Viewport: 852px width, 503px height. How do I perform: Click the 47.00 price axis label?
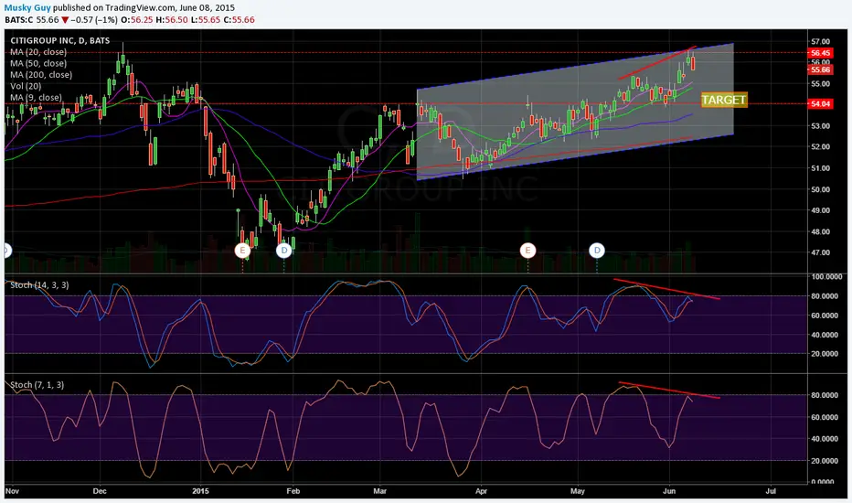(x=821, y=252)
